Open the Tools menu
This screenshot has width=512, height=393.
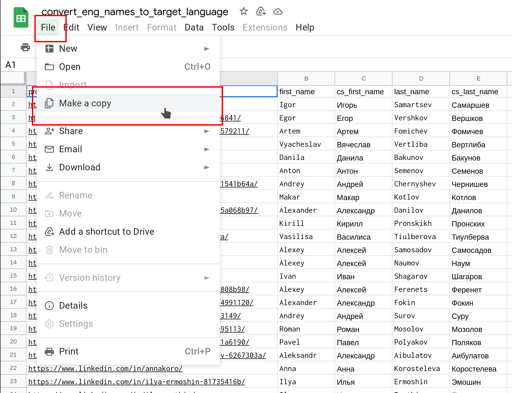point(223,27)
